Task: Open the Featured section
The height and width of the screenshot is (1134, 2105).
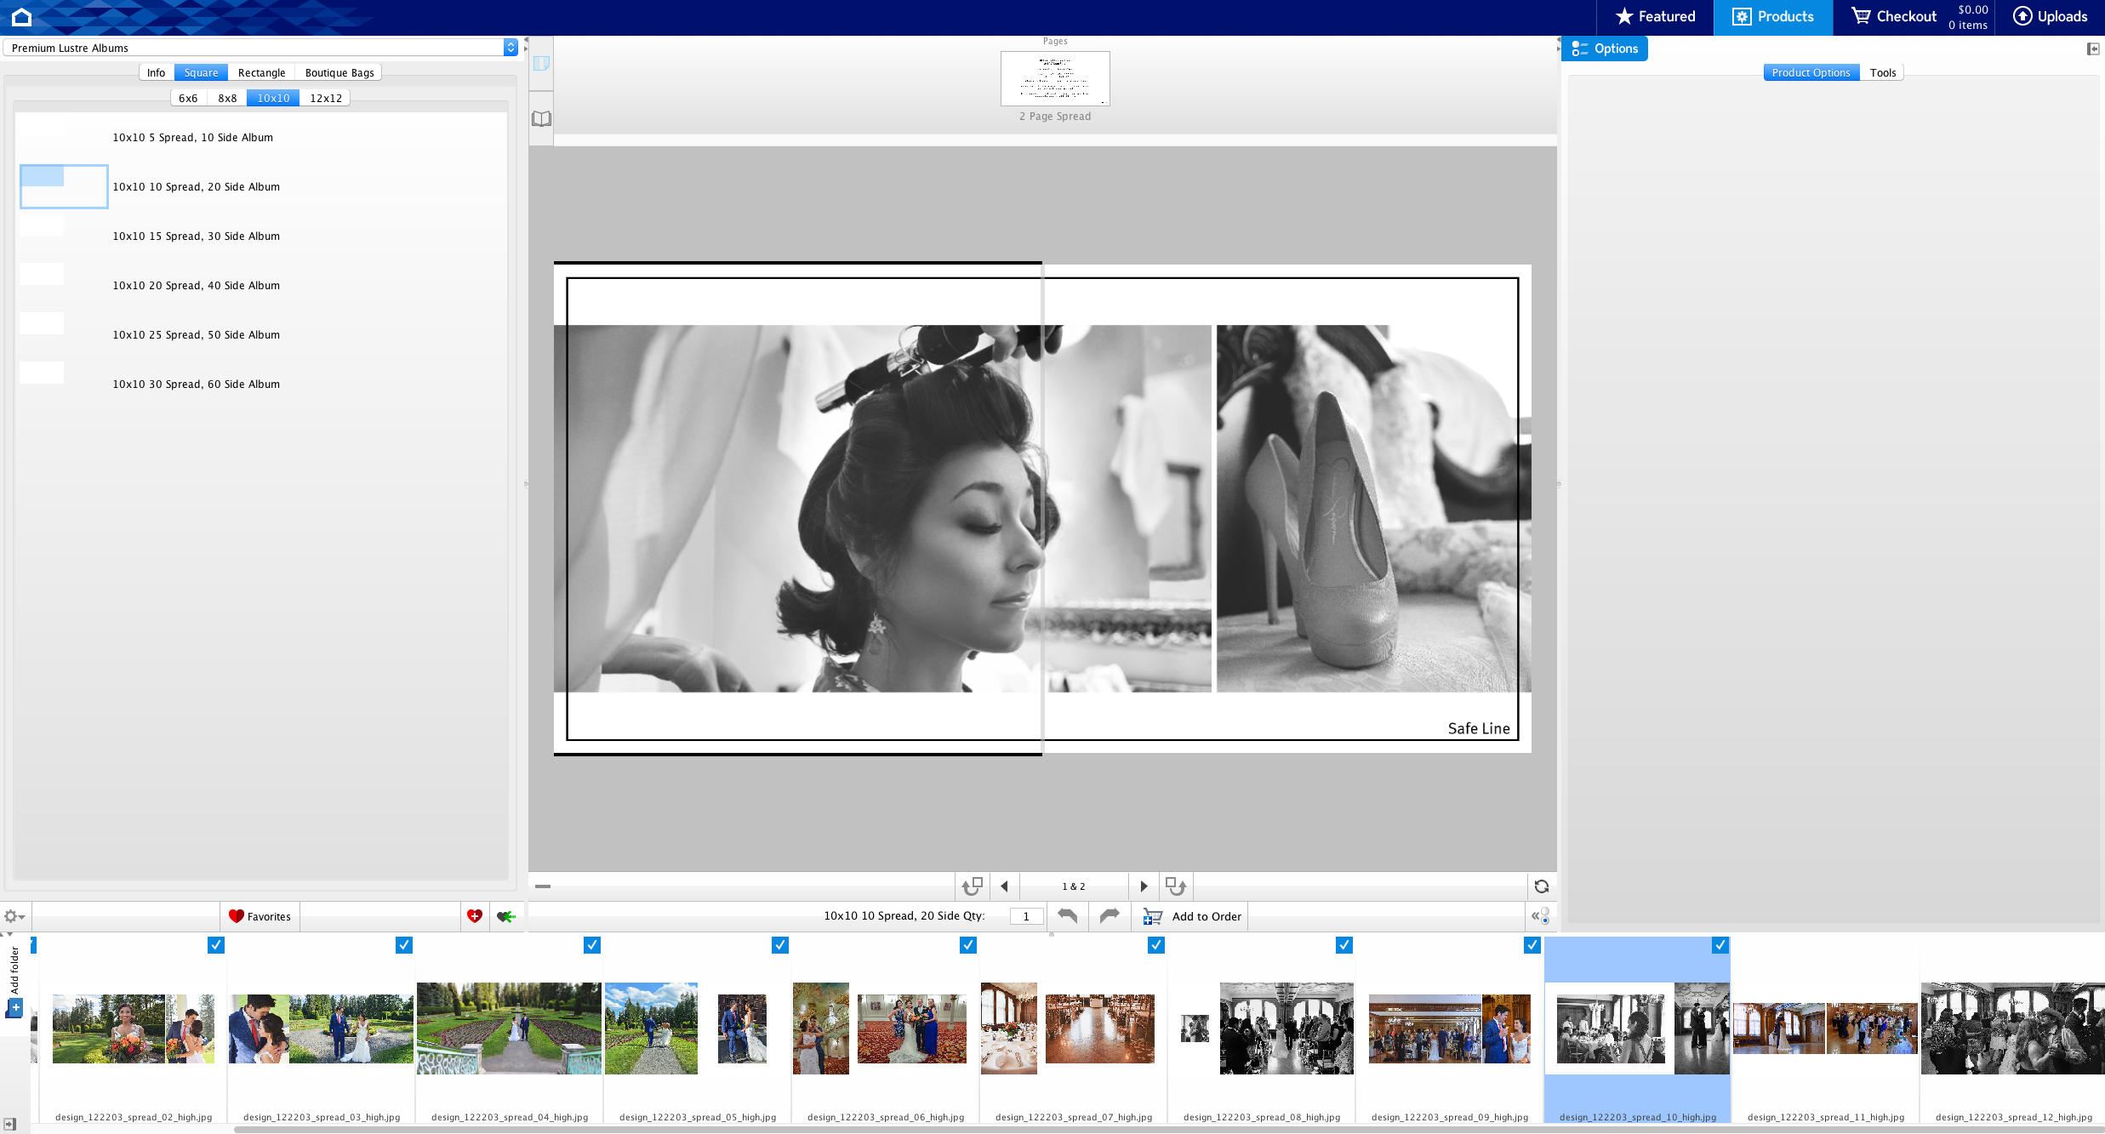Action: (x=1655, y=17)
